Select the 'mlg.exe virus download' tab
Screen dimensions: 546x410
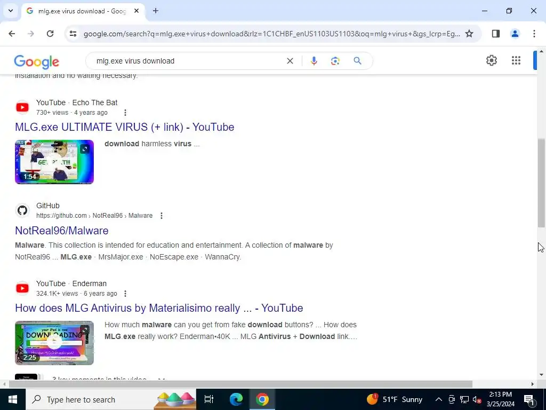[84, 11]
